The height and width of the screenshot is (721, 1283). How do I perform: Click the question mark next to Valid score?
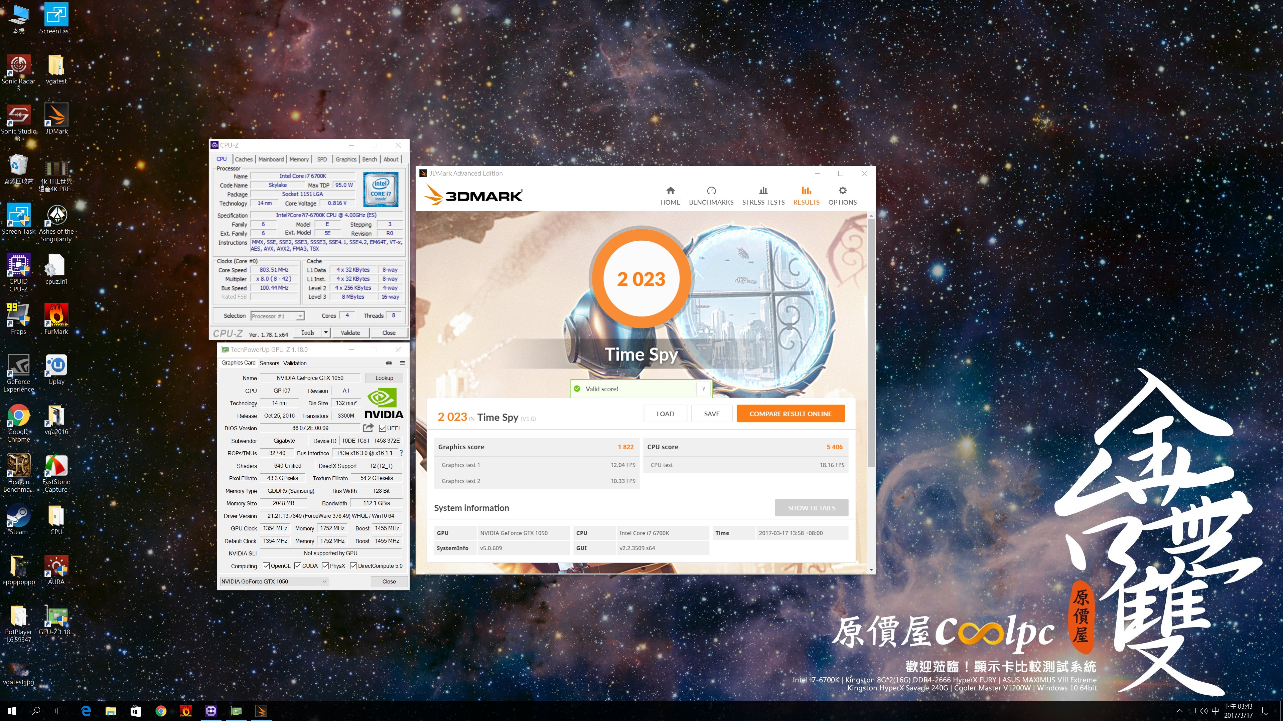(x=703, y=389)
